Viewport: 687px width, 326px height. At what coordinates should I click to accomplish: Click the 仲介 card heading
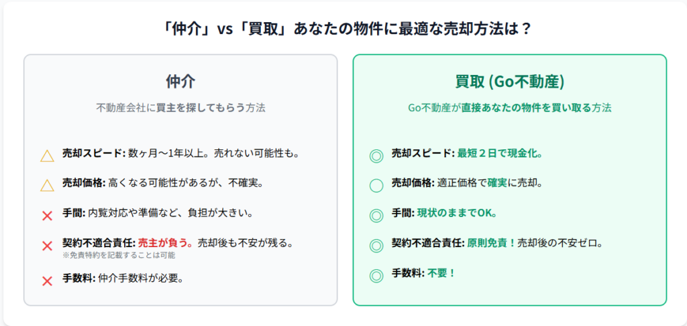click(180, 82)
